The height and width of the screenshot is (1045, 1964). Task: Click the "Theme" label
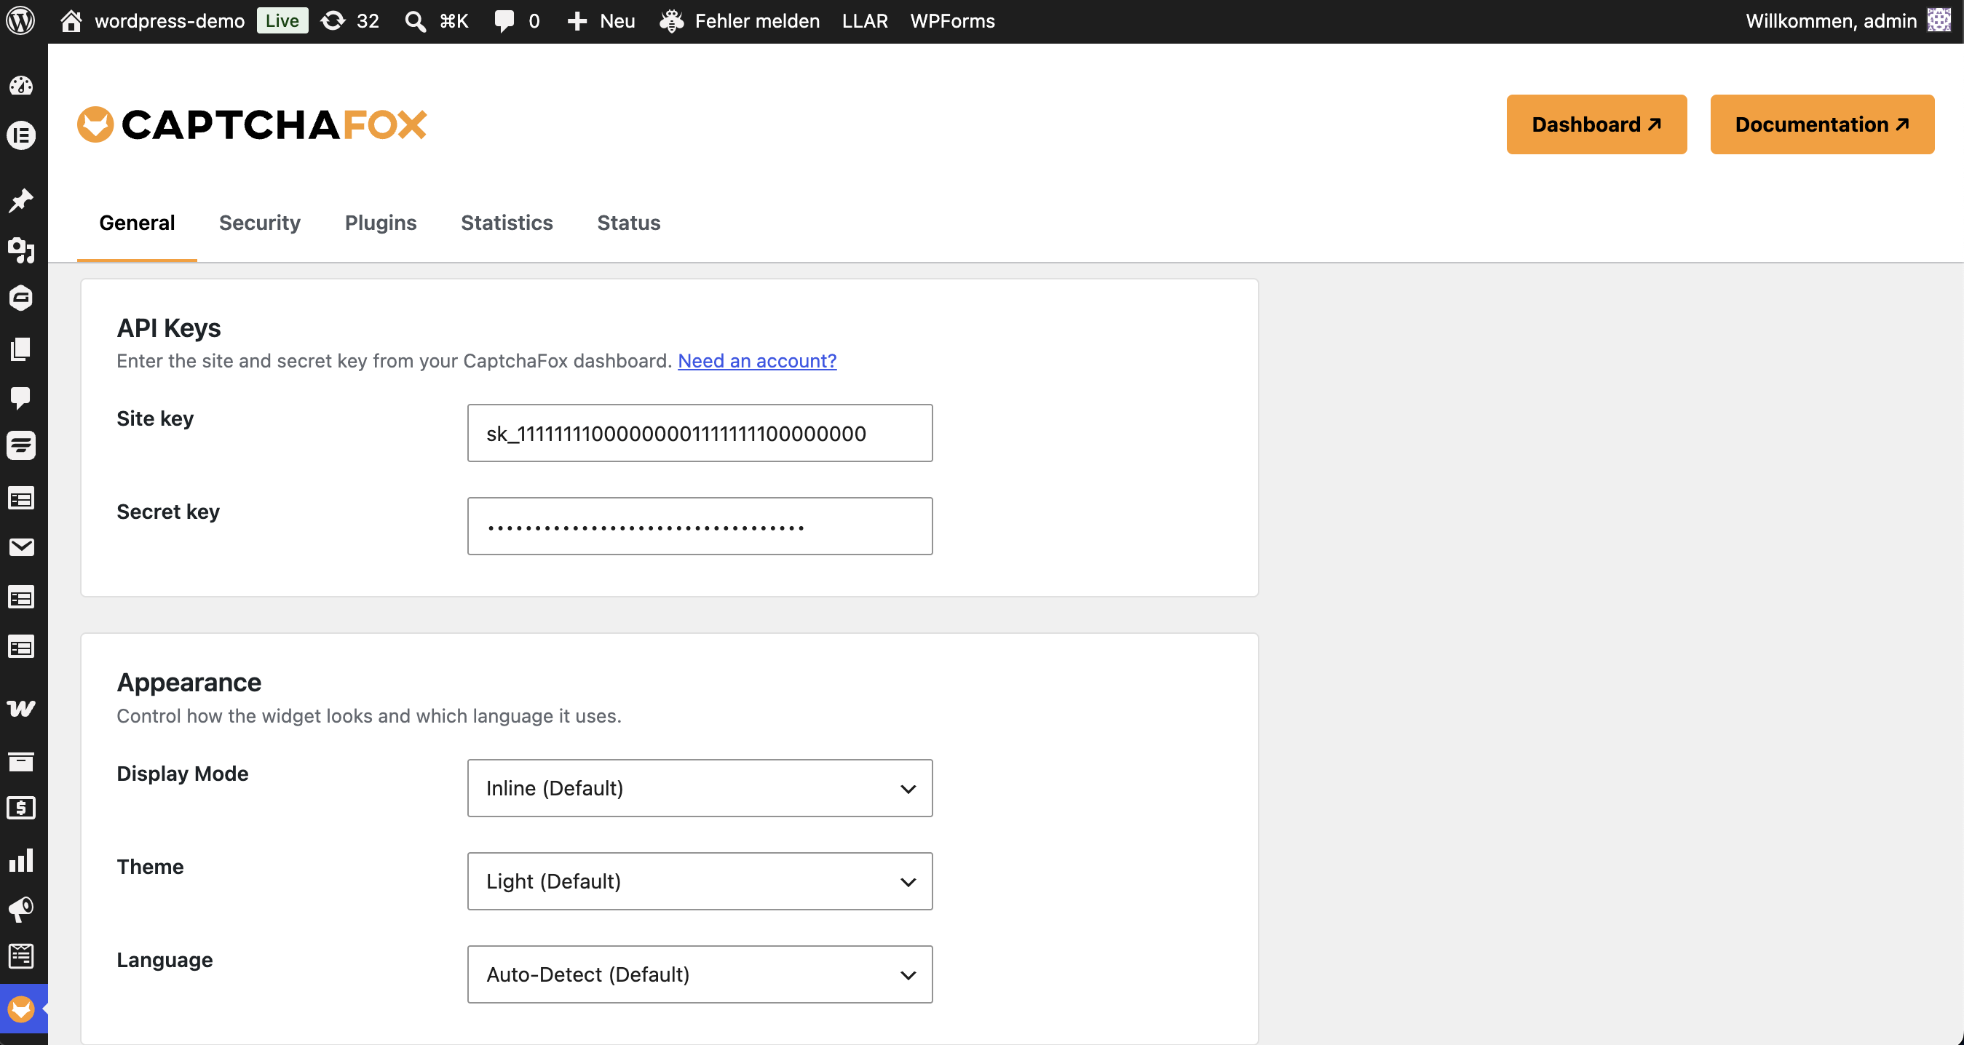tap(150, 867)
